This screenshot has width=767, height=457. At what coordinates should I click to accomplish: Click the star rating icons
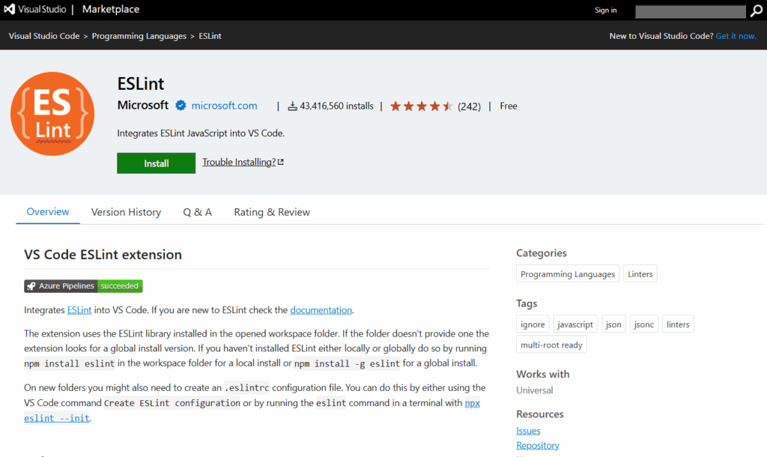pyautogui.click(x=421, y=106)
